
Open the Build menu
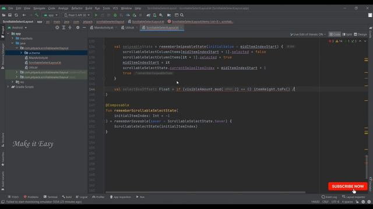(x=89, y=8)
